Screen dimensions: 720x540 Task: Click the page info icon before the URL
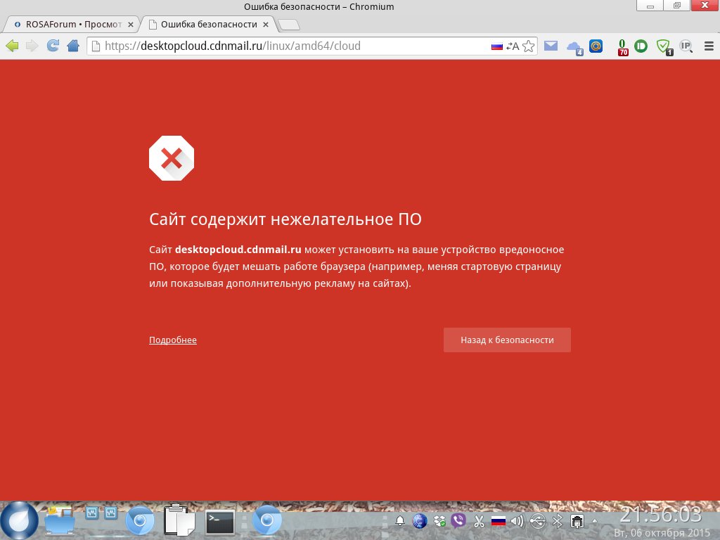point(96,46)
